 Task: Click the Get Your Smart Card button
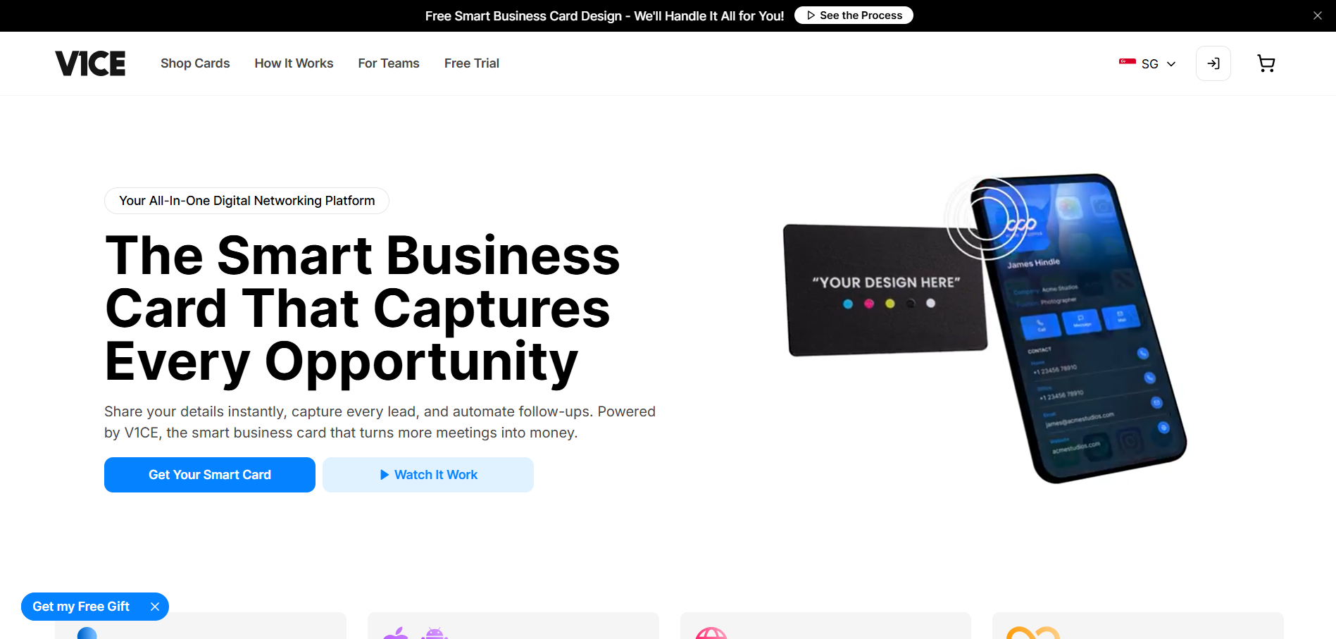point(210,475)
